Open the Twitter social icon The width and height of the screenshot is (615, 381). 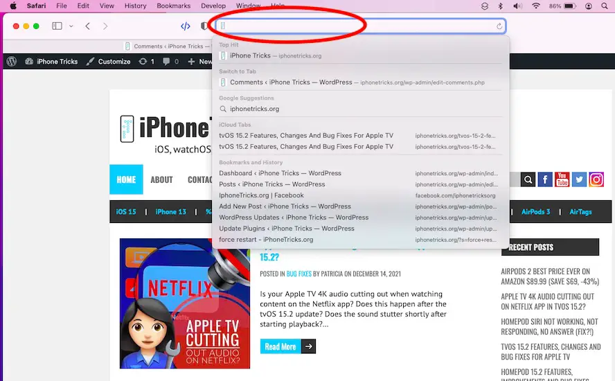[x=579, y=179]
